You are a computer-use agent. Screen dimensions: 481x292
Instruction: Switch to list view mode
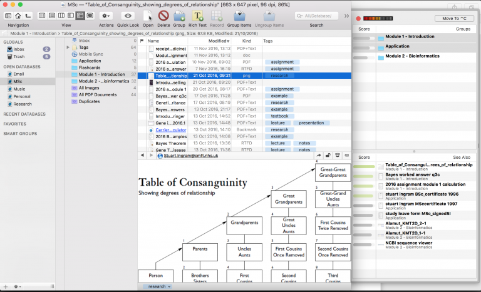coord(52,16)
